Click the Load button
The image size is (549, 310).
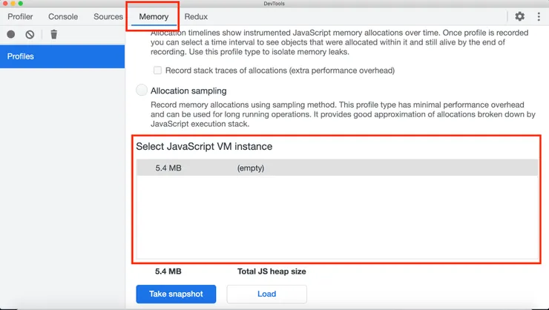pyautogui.click(x=266, y=294)
